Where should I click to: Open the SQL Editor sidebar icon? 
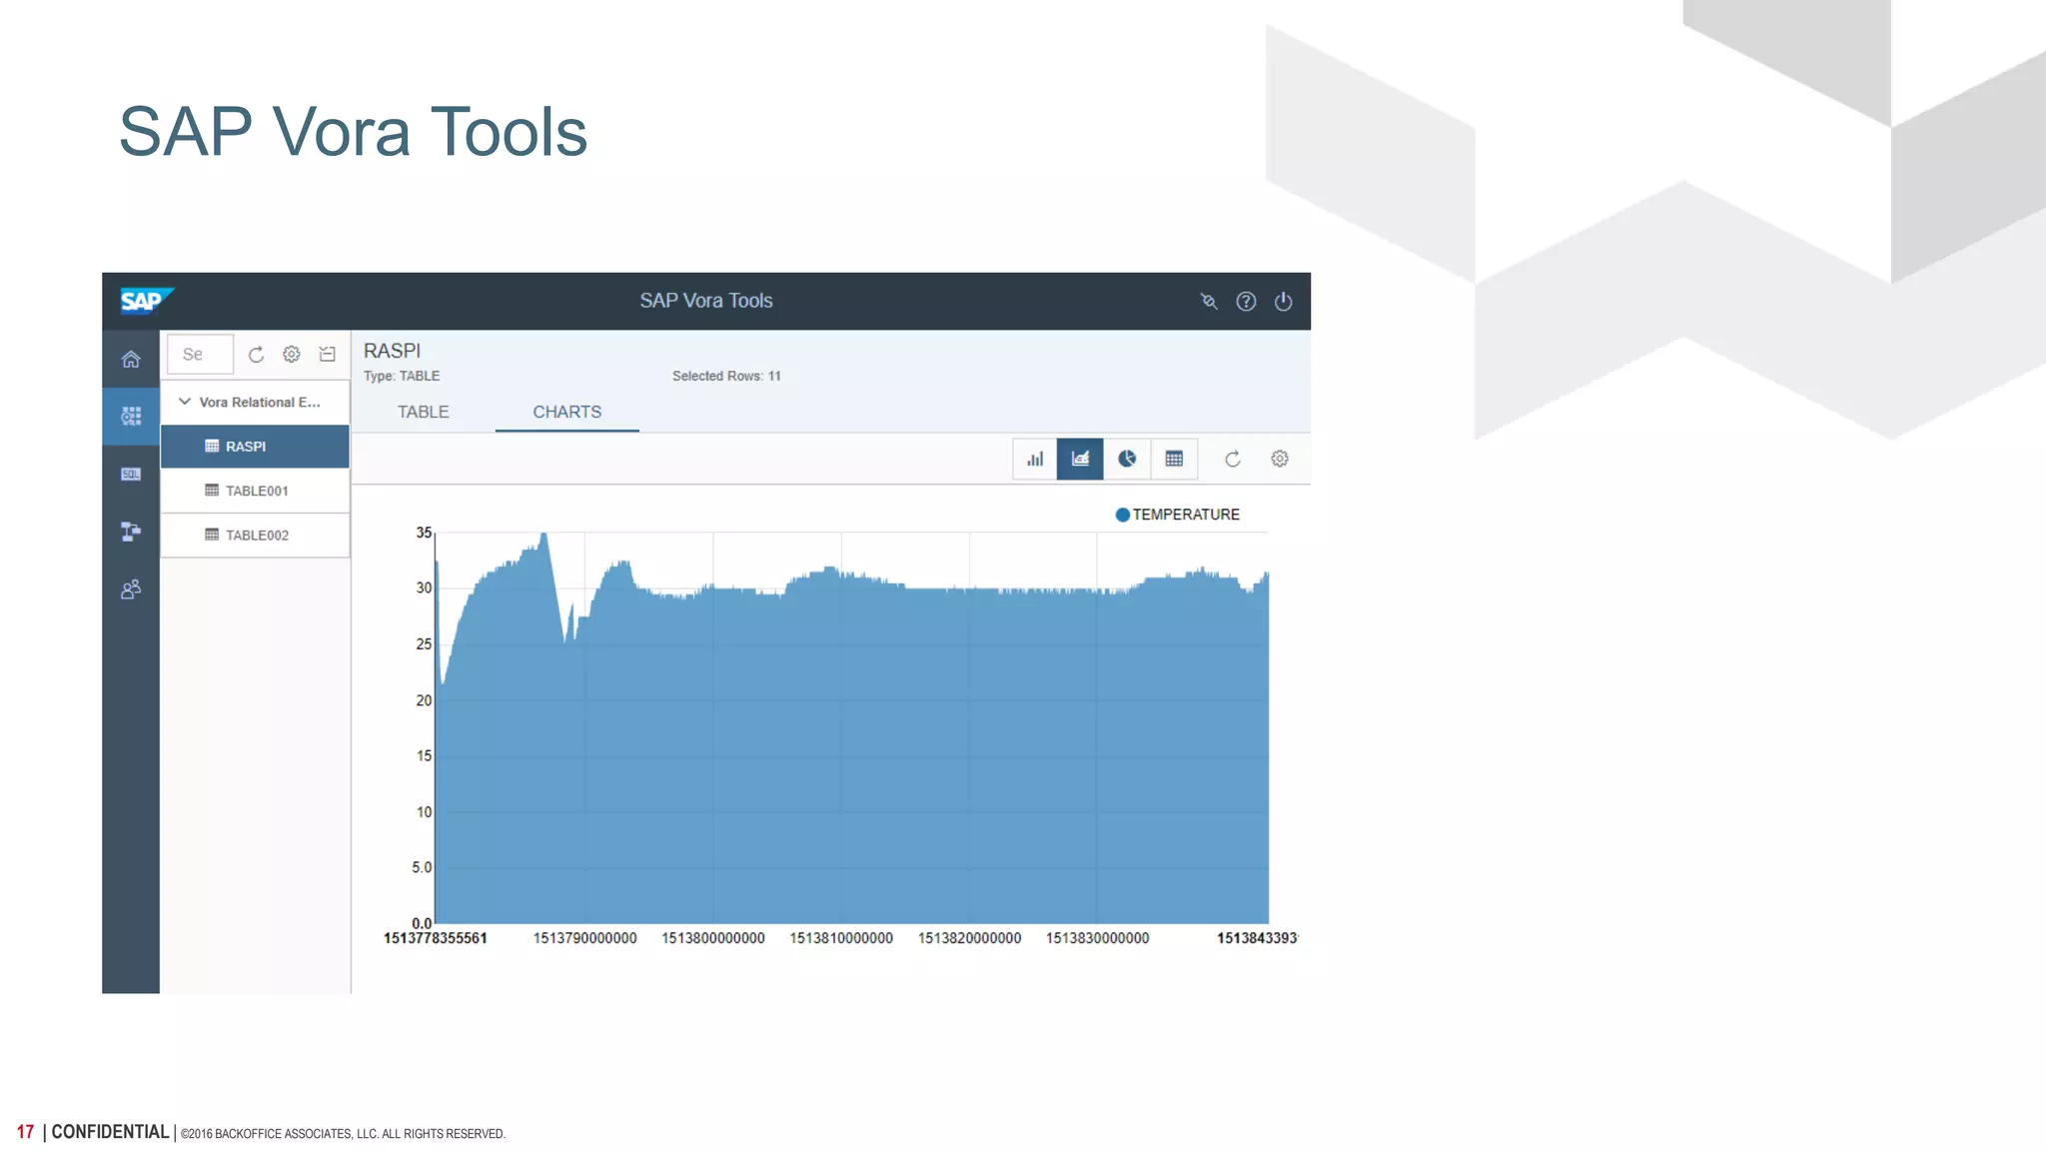coord(131,474)
